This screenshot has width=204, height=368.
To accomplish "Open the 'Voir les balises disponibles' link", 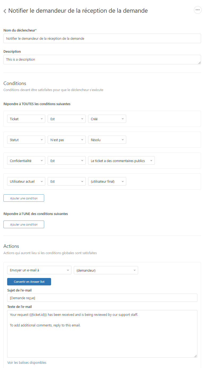I will [x=27, y=362].
